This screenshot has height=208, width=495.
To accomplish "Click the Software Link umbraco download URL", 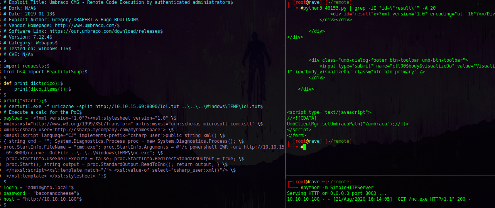I will point(105,31).
